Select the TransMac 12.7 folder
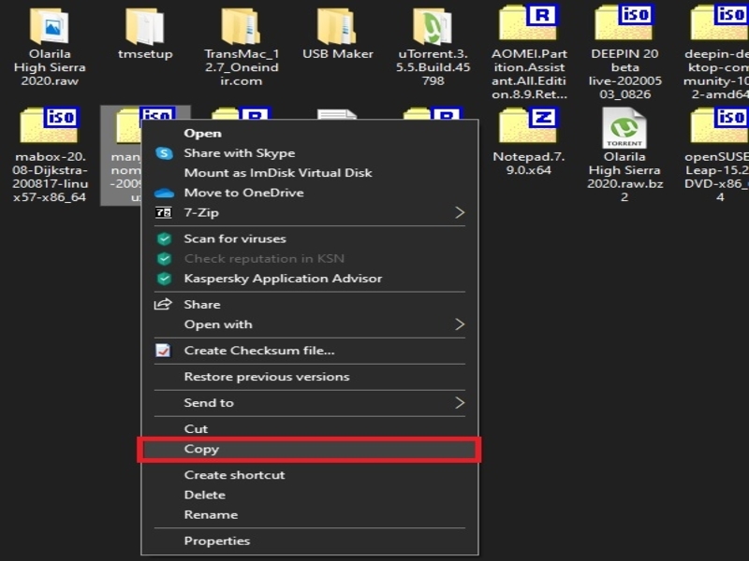The image size is (749, 561). [241, 26]
